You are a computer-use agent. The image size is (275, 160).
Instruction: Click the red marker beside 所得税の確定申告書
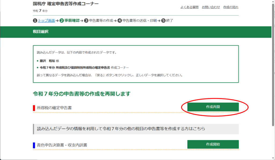[x=34, y=108]
